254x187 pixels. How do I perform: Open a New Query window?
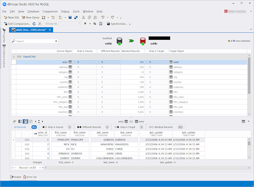click(x=30, y=17)
